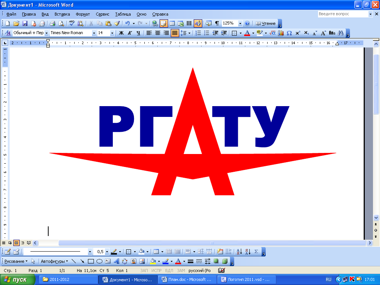
Task: Insert hyperlink globe icon
Action: point(155,23)
